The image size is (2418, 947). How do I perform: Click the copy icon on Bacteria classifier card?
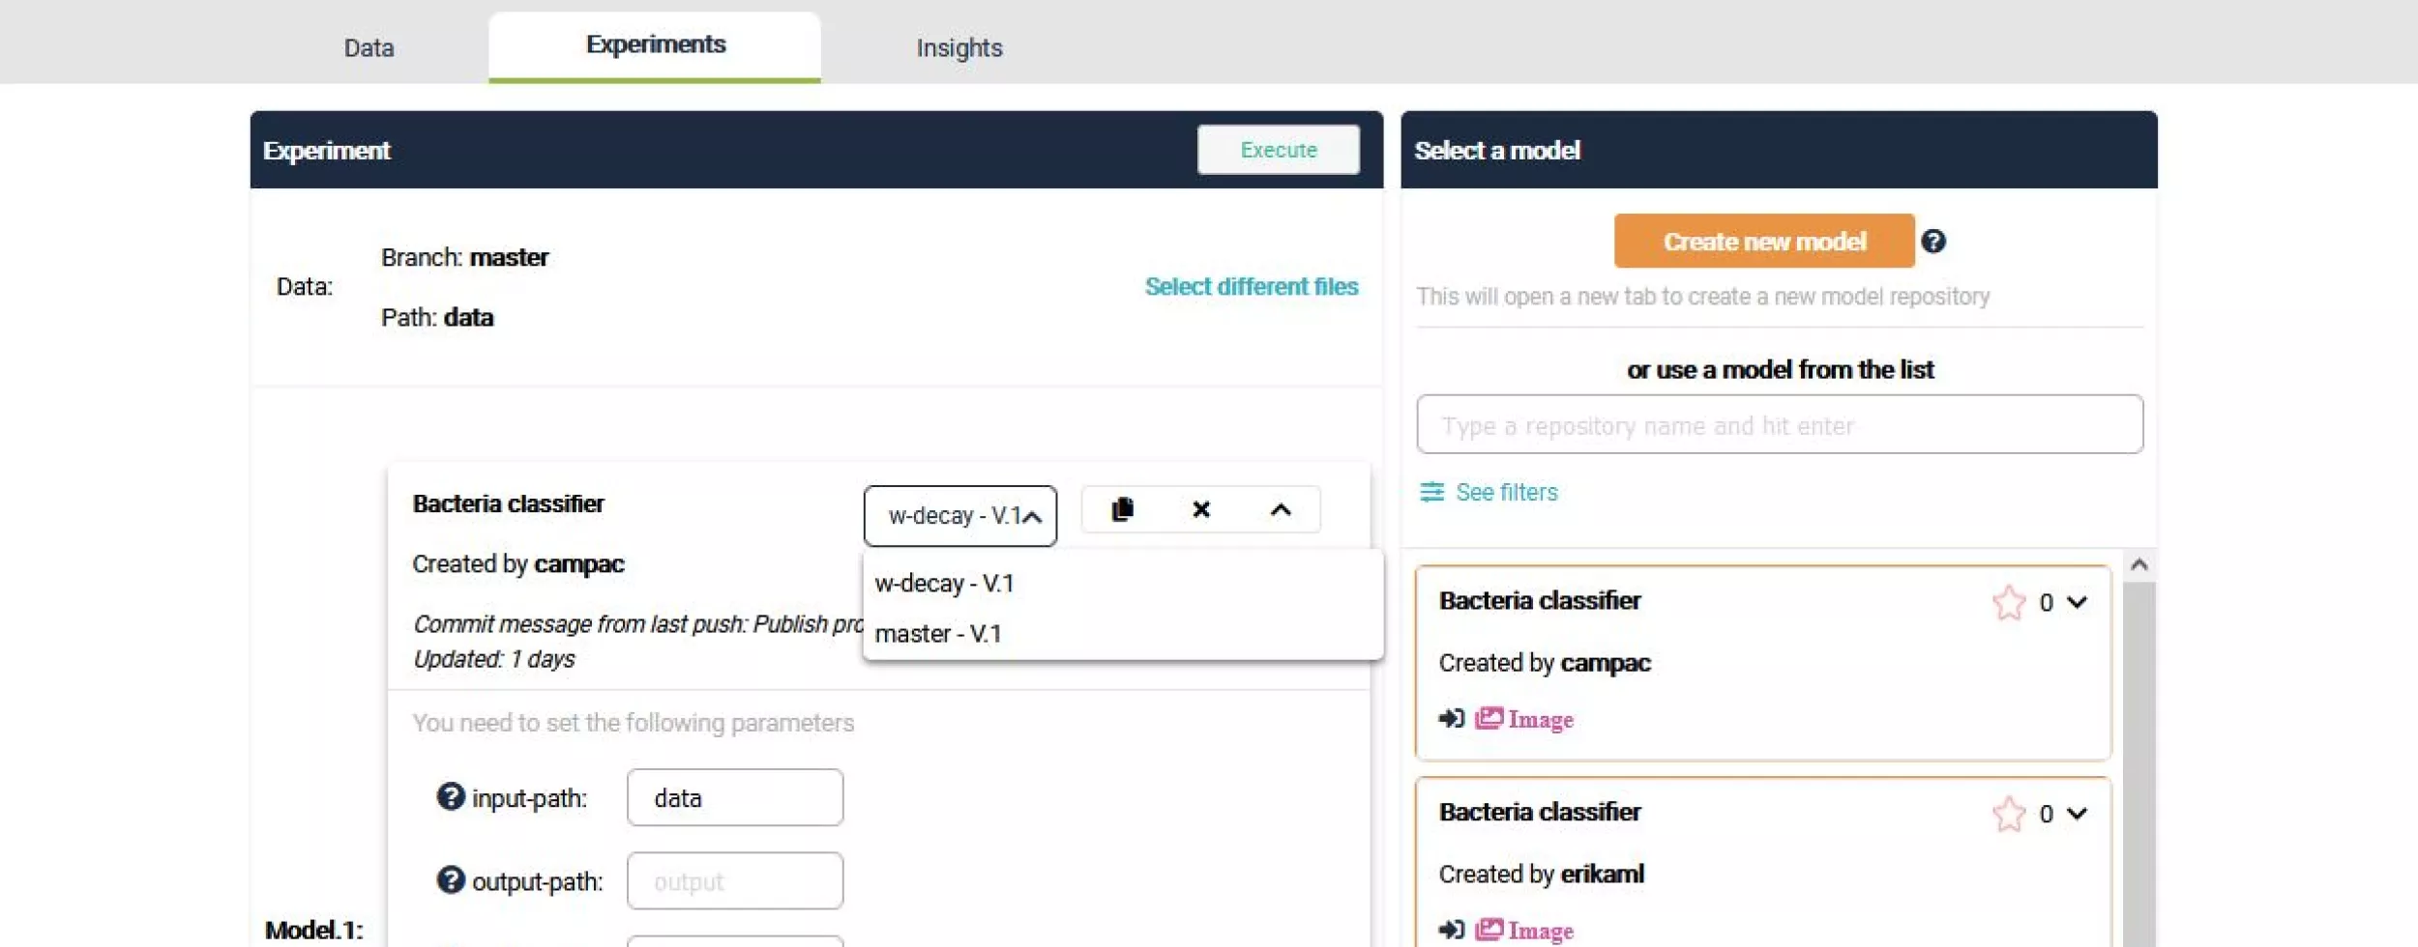(1122, 509)
